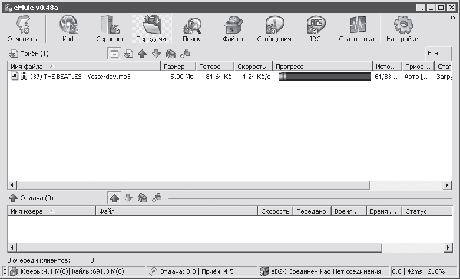The width and height of the screenshot is (460, 279).
Task: Select the Все category tab
Action: [438, 54]
